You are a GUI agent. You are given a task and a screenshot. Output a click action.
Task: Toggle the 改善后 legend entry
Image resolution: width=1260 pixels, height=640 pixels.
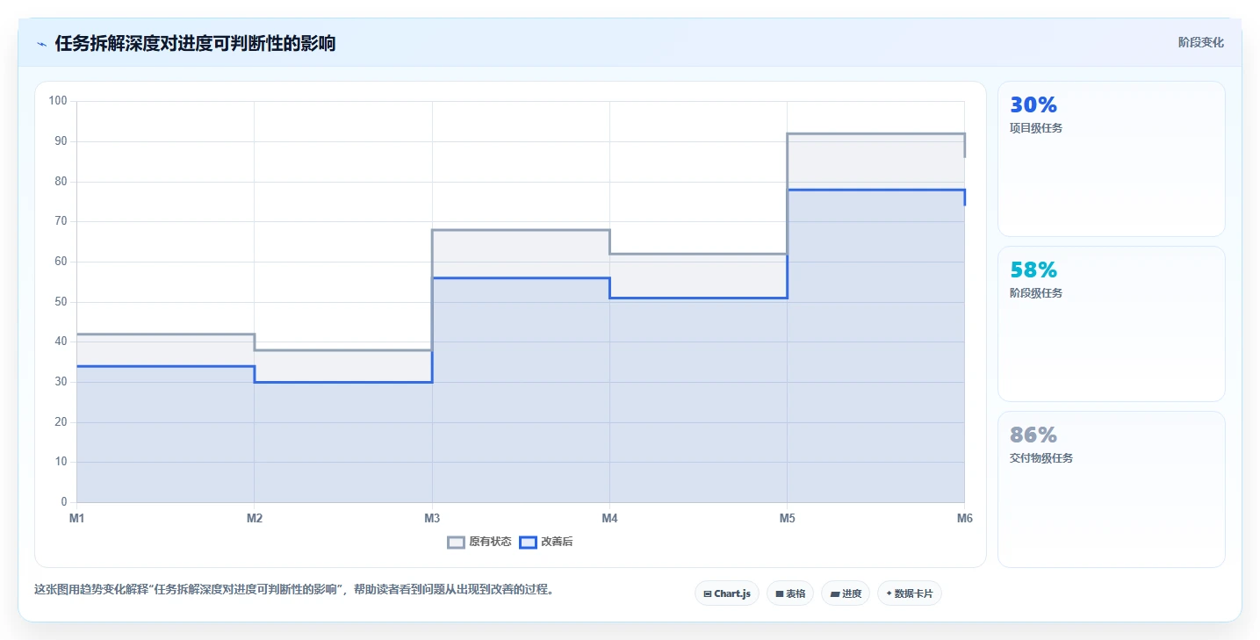coord(546,542)
